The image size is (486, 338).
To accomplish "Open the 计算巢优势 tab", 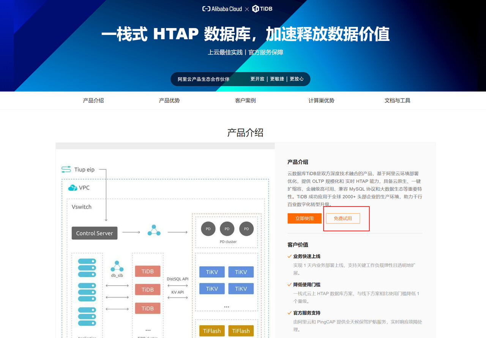I will 321,101.
